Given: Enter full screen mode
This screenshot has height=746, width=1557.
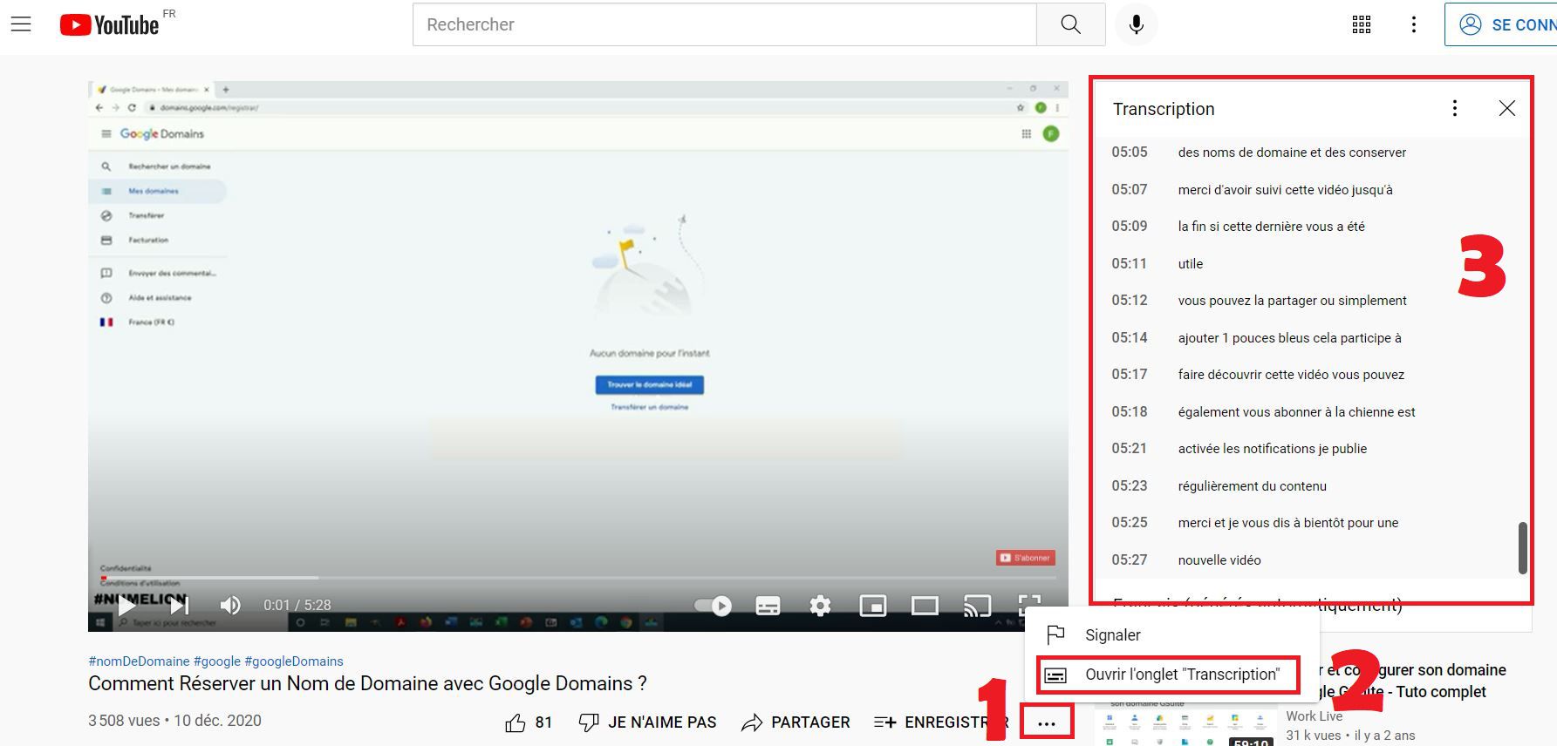Looking at the screenshot, I should tap(1029, 605).
